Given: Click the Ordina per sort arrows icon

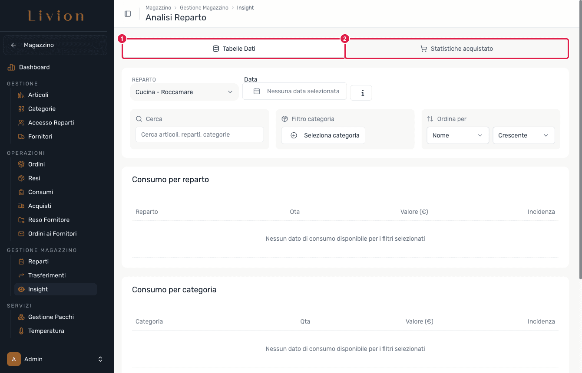Looking at the screenshot, I should [x=430, y=119].
